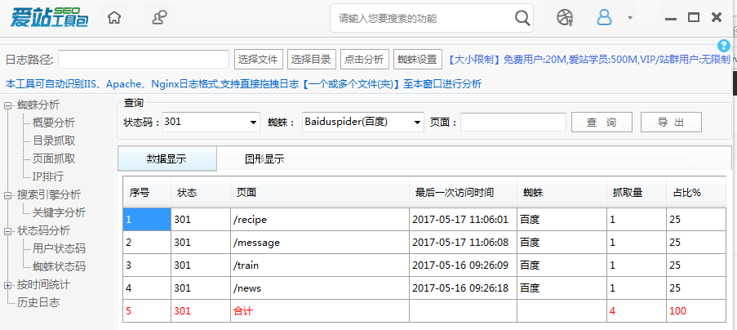Click the 选择文件 button
The image size is (737, 330).
tap(258, 60)
